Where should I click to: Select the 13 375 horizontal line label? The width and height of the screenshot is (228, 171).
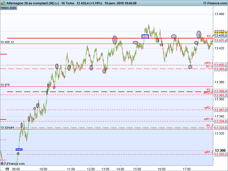tap(5, 85)
